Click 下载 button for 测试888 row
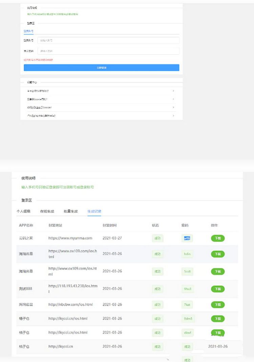Image resolution: width=254 pixels, height=362 pixels. tap(218, 289)
